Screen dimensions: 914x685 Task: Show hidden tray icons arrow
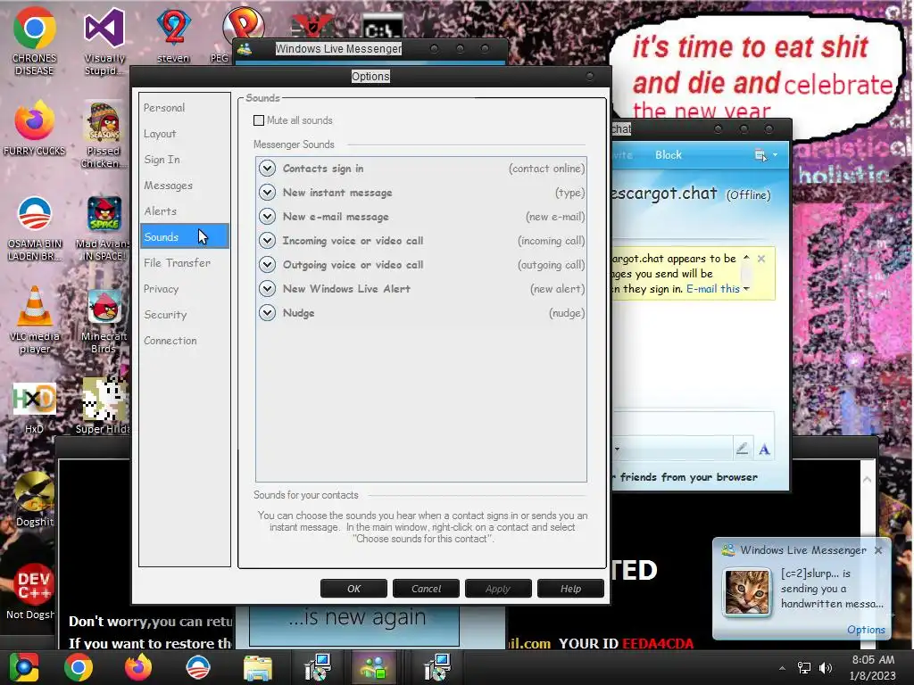coord(782,668)
